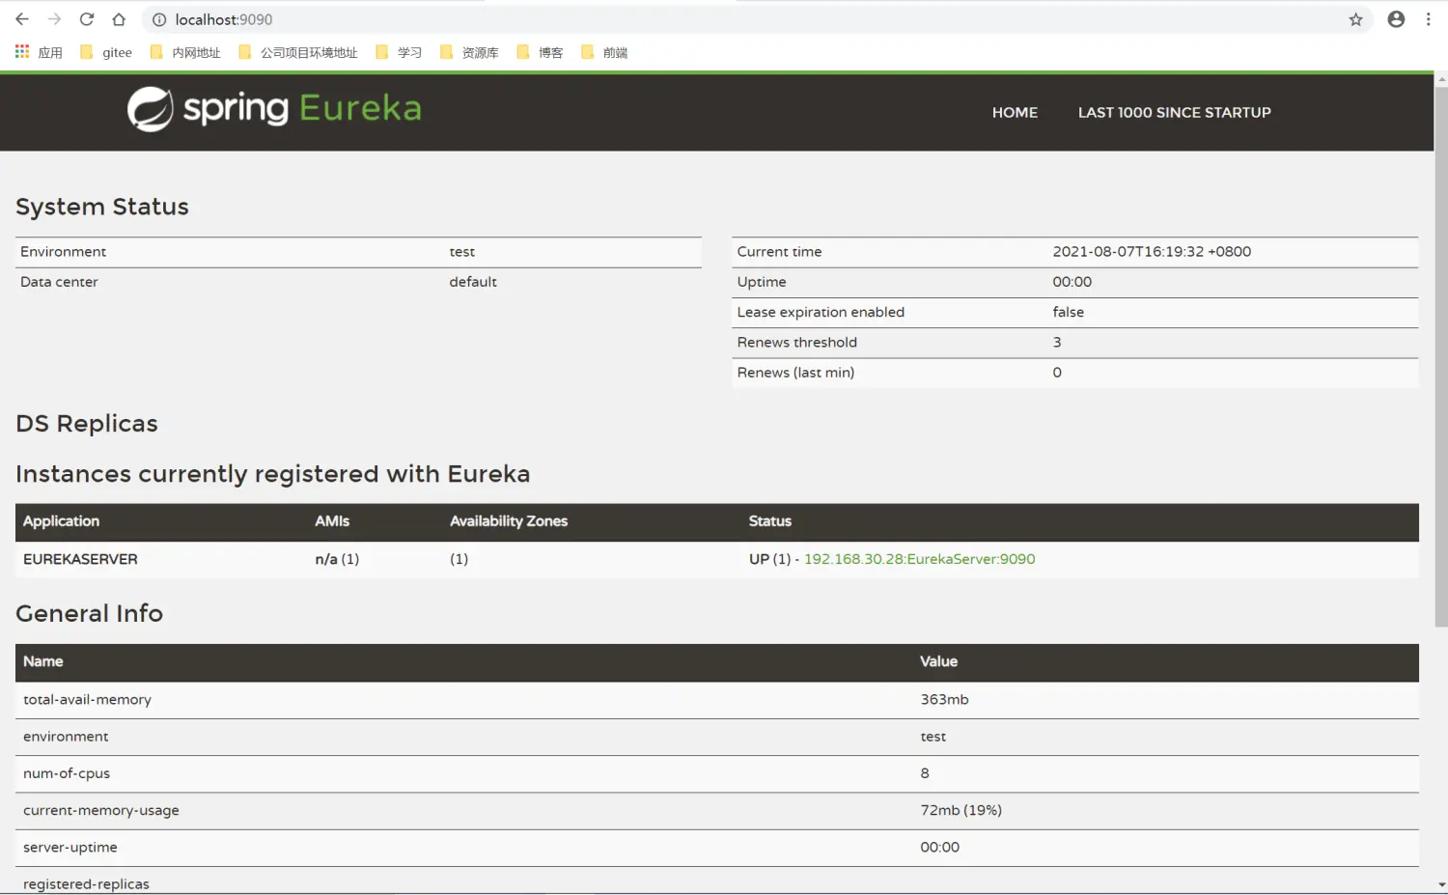This screenshot has height=895, width=1448.
Task: Open the 192.168.30.28:EurekaServer:9090 instance link
Action: 919,559
